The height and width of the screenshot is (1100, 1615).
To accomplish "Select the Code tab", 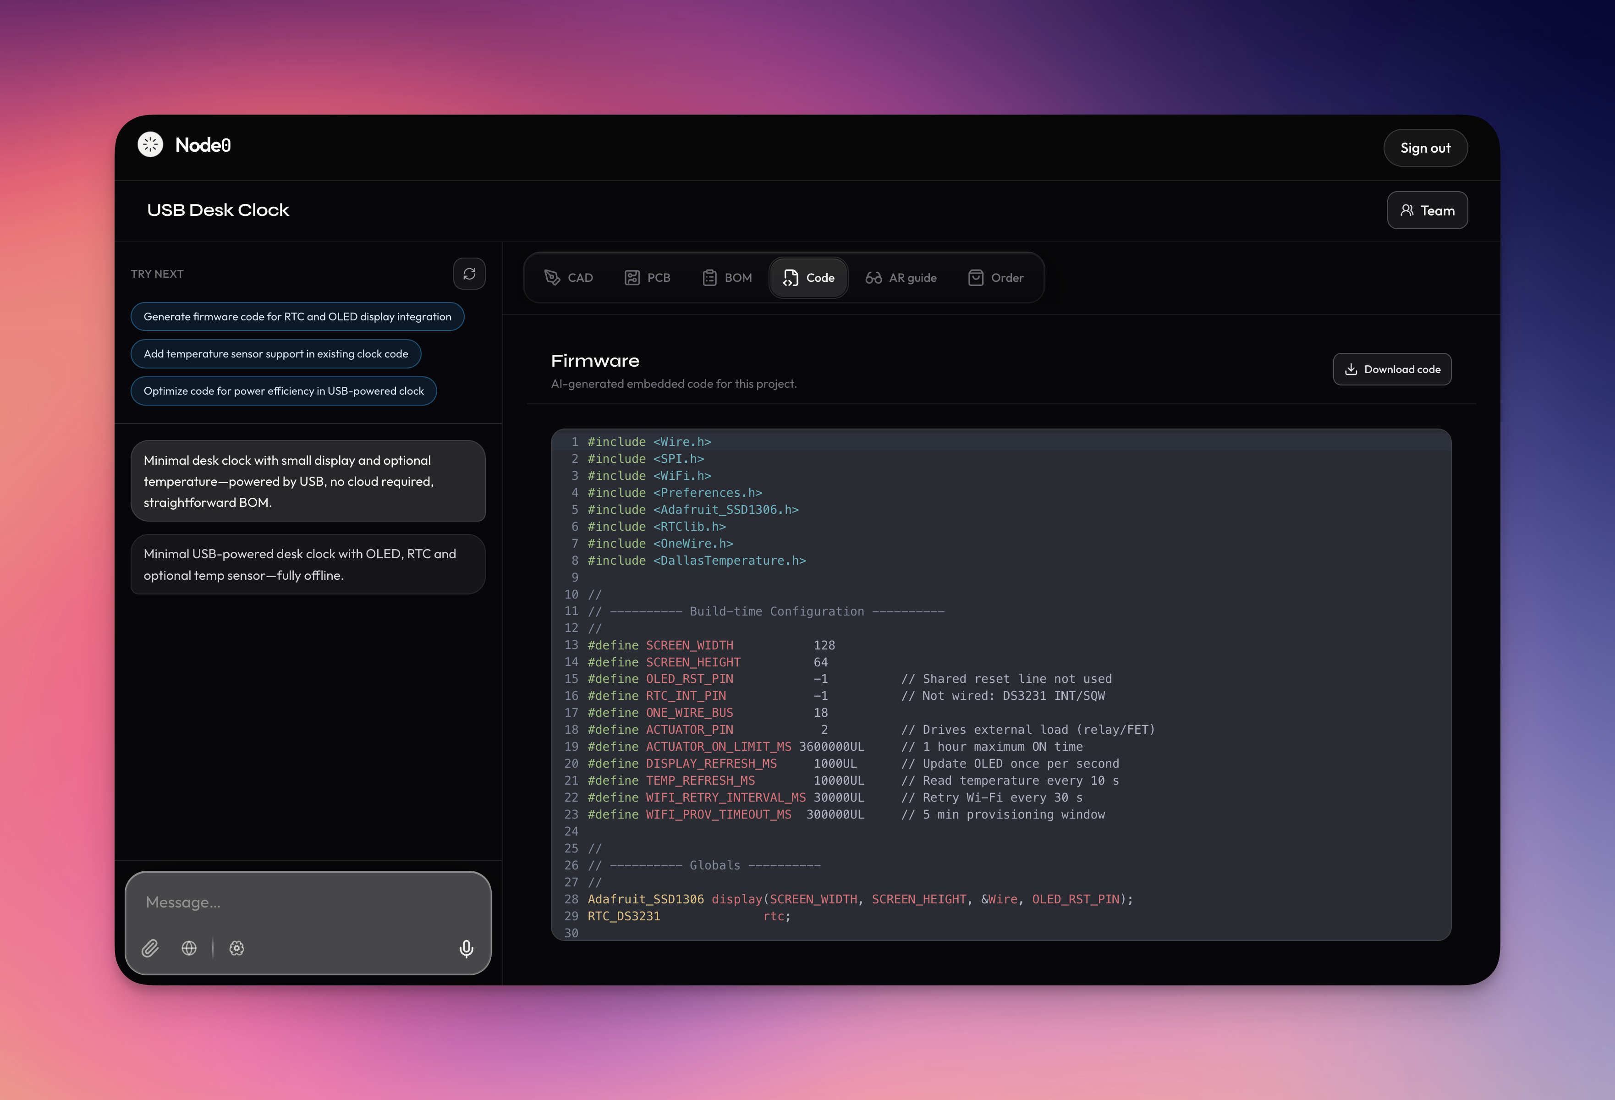I will pyautogui.click(x=808, y=278).
